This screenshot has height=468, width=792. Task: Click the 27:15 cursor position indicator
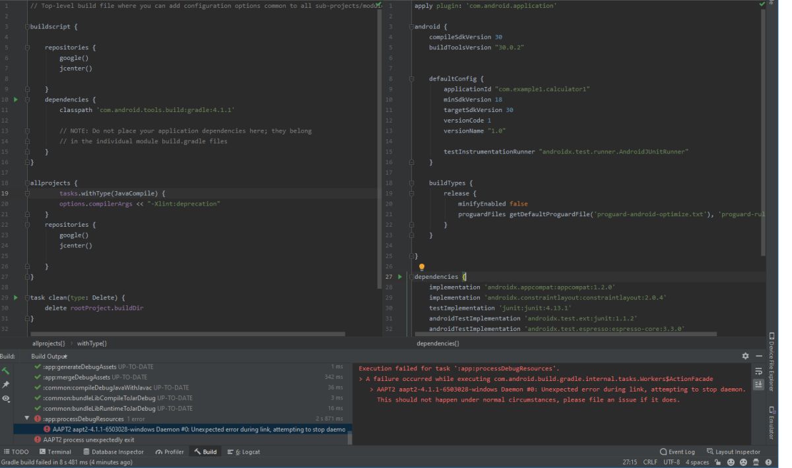[x=630, y=462]
